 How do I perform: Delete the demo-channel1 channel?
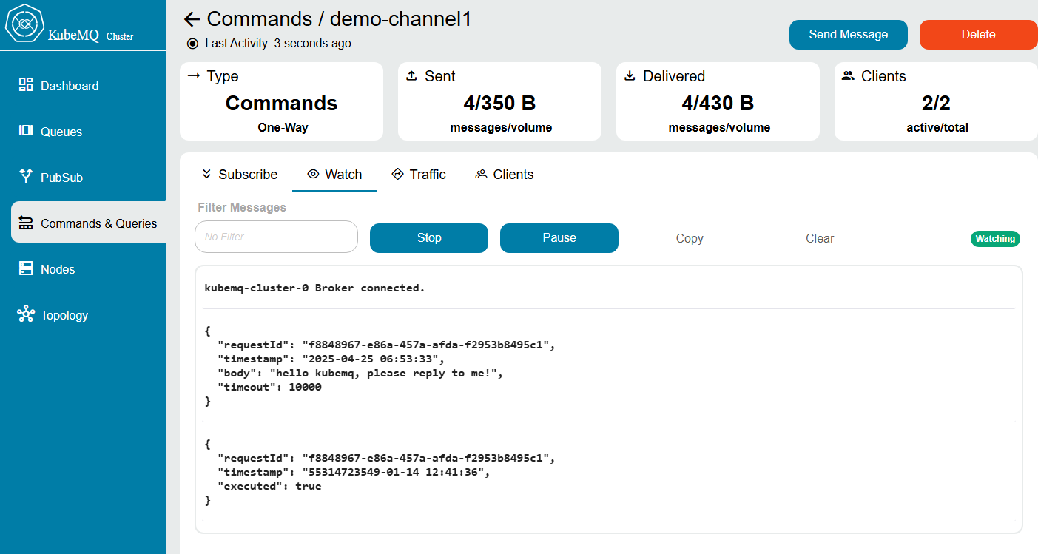tap(978, 35)
